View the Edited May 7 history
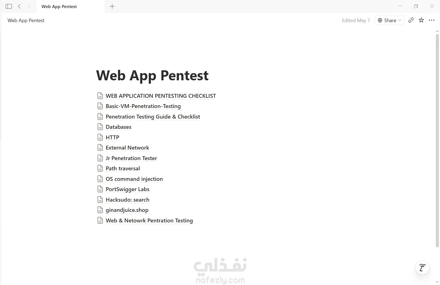440x285 pixels. pos(356,20)
